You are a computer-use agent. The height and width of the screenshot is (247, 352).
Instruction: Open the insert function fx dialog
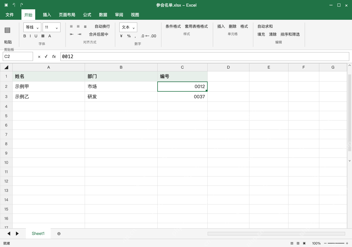54,57
